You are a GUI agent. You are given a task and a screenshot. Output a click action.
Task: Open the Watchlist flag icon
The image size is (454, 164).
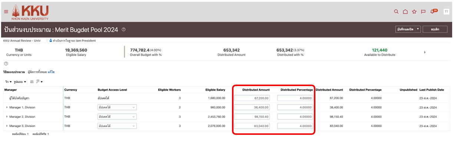[423, 11]
